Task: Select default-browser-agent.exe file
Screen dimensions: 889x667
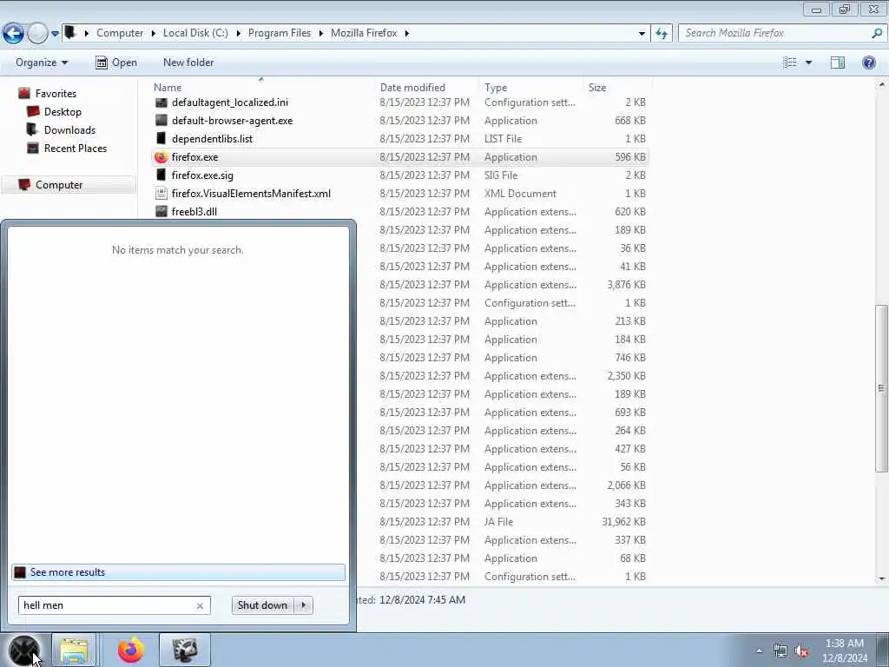Action: click(399, 120)
